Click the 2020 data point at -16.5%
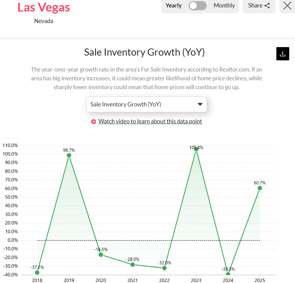The width and height of the screenshot is (295, 283). point(101,255)
